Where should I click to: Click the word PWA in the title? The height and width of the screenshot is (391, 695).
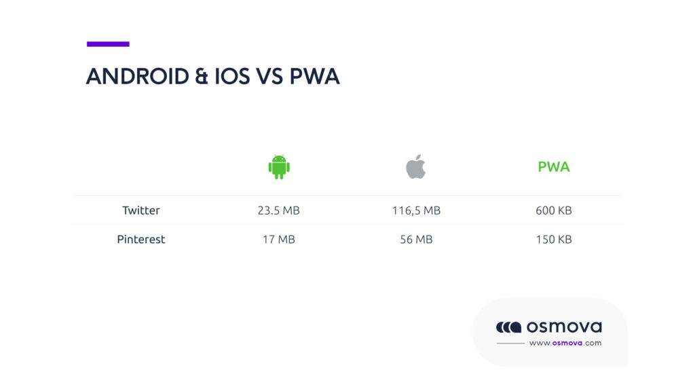[x=314, y=77]
